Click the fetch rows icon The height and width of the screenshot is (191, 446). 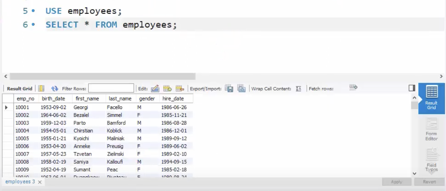pyautogui.click(x=353, y=87)
